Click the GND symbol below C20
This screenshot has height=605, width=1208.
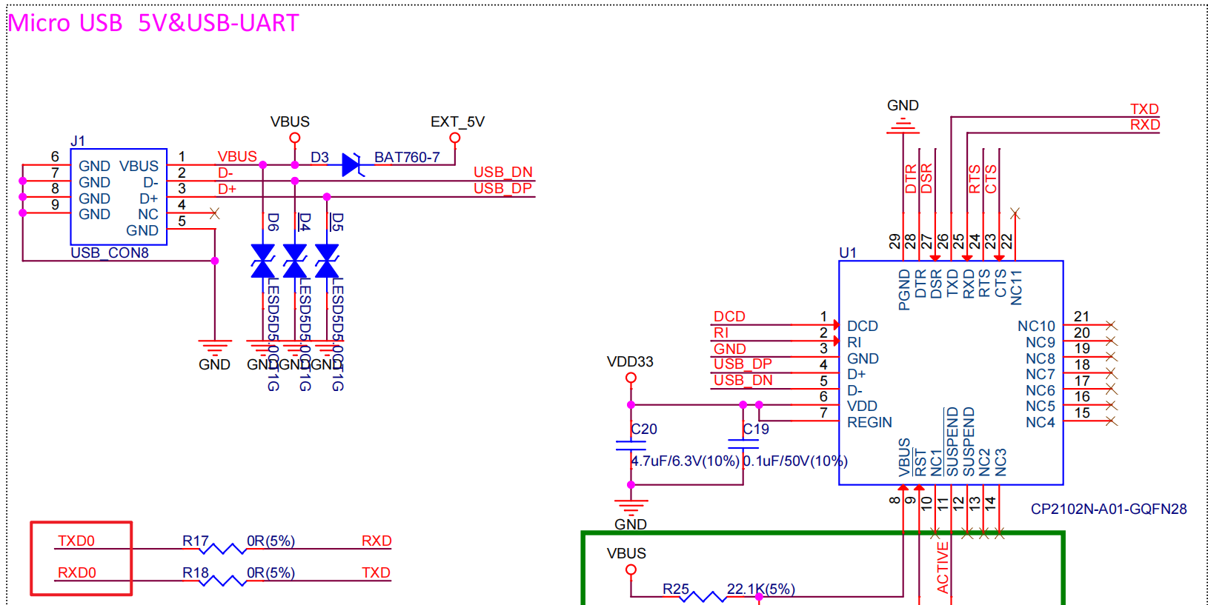(631, 507)
